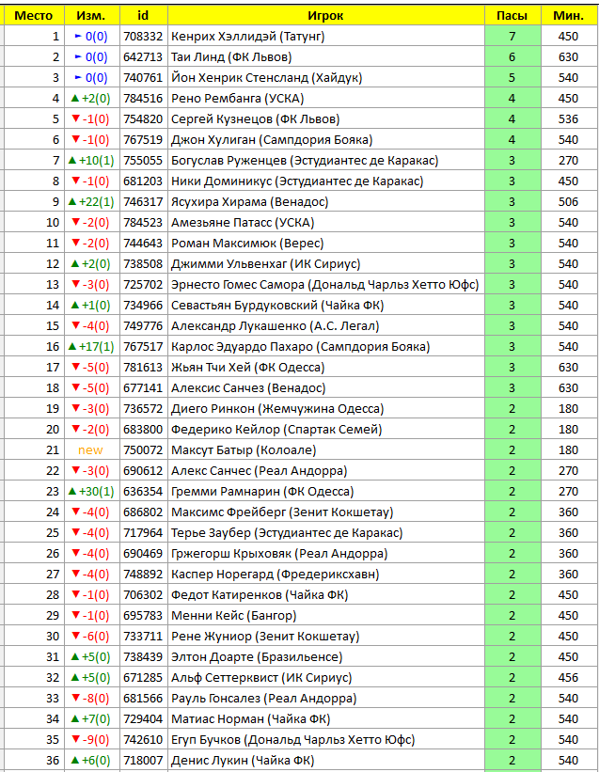Select the 'new' change cell

click(91, 450)
